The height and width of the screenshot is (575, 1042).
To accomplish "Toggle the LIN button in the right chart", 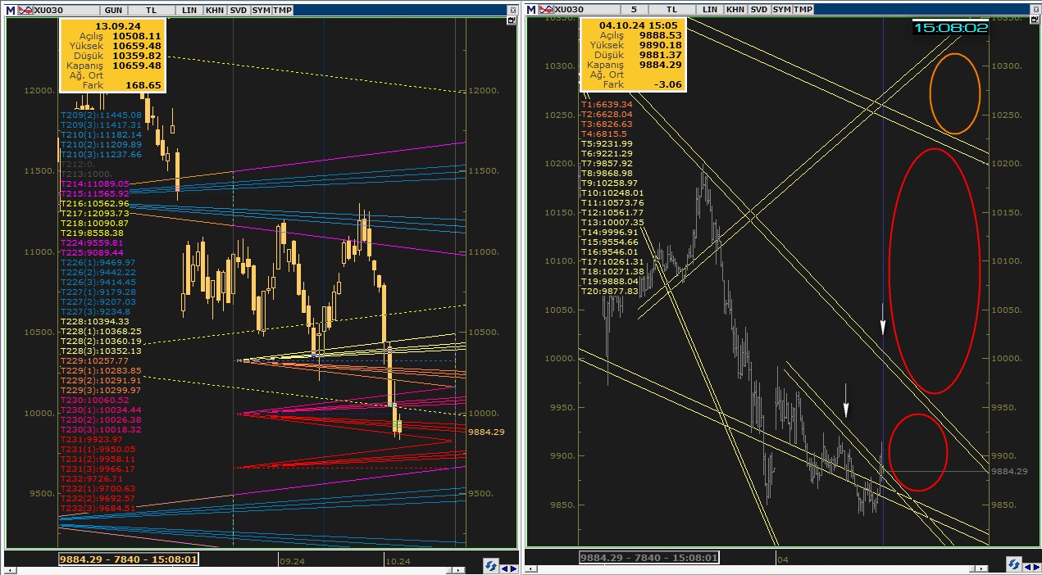I will coord(711,9).
